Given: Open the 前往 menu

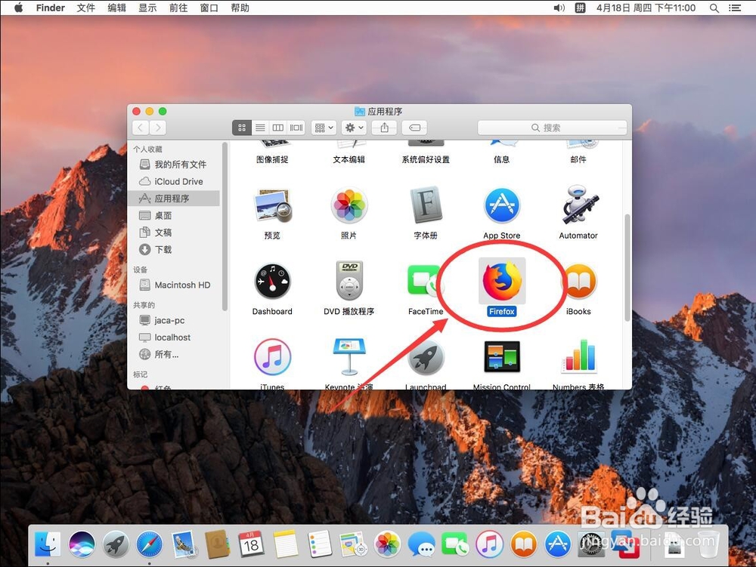Looking at the screenshot, I should tap(178, 8).
